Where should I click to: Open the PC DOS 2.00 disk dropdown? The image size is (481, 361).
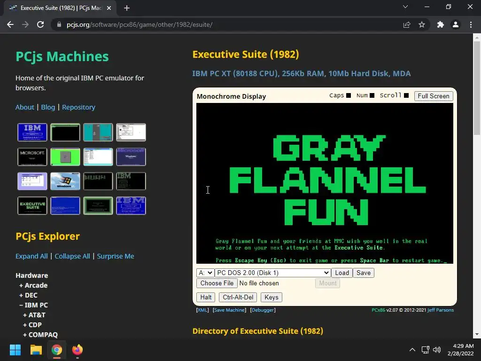tap(273, 273)
